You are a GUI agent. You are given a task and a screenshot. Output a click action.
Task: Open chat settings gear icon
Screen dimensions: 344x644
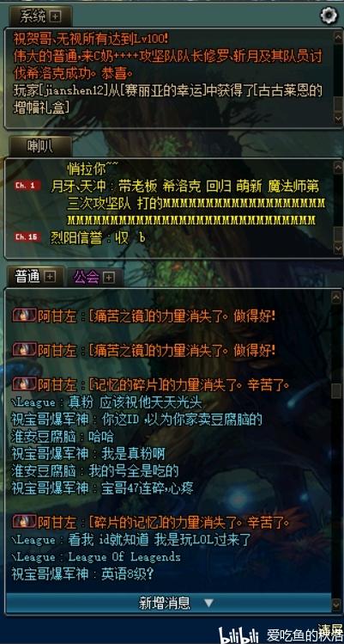click(328, 15)
